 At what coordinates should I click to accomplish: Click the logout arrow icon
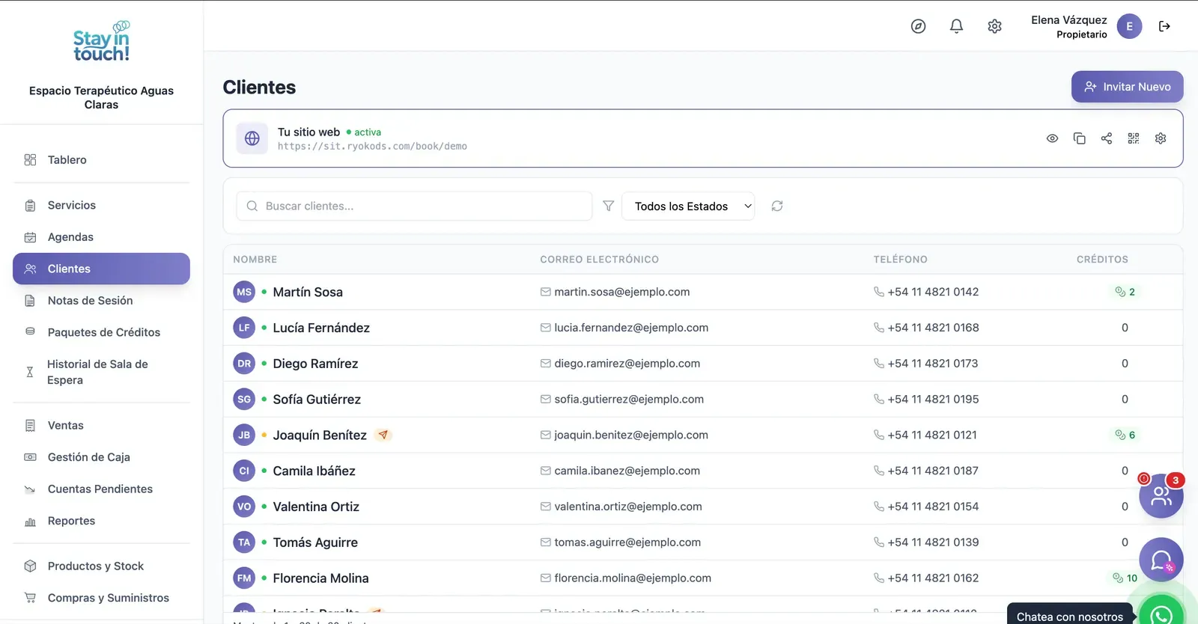coord(1164,26)
